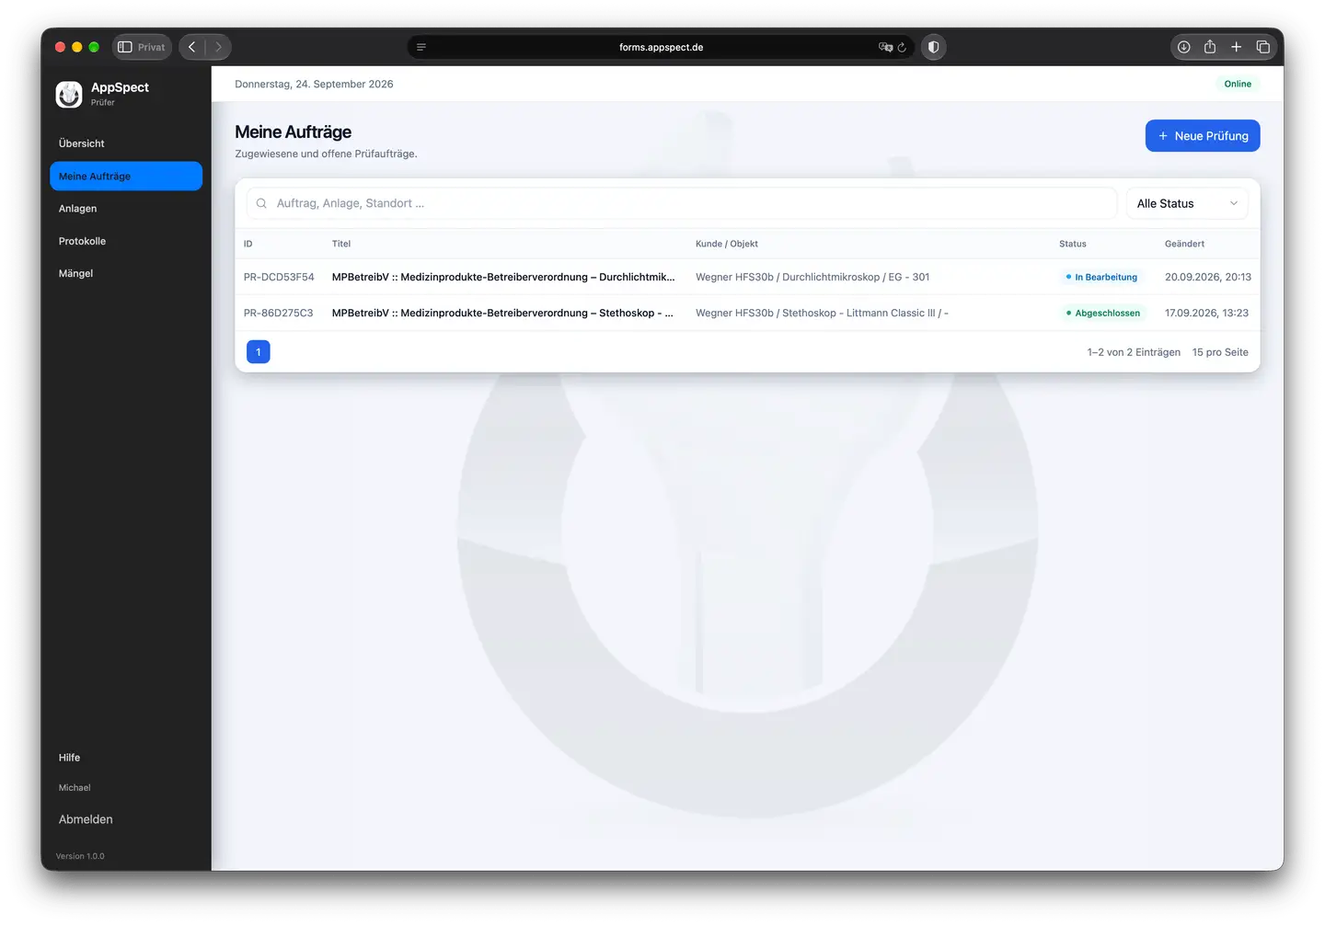1325x925 pixels.
Task: Open Hilfe in the sidebar
Action: click(x=70, y=758)
